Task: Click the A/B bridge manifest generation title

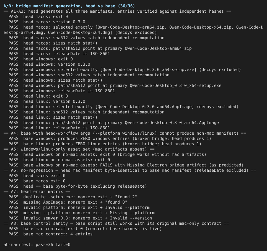Action: [69, 6]
